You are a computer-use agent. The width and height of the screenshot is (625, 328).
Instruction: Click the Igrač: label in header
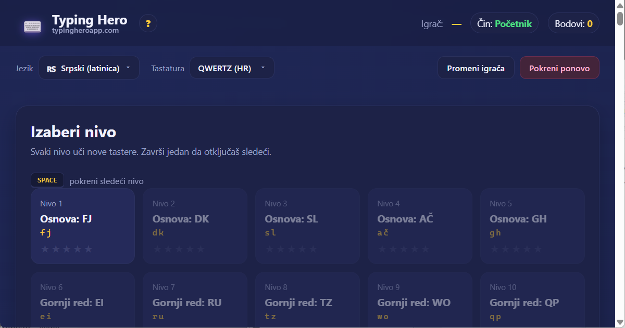[x=432, y=24]
